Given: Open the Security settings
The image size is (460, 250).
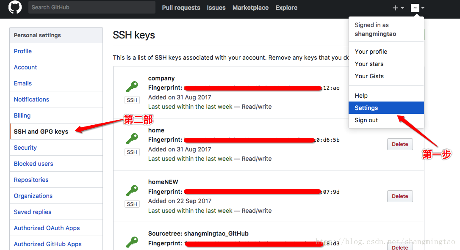Looking at the screenshot, I should point(56,148).
